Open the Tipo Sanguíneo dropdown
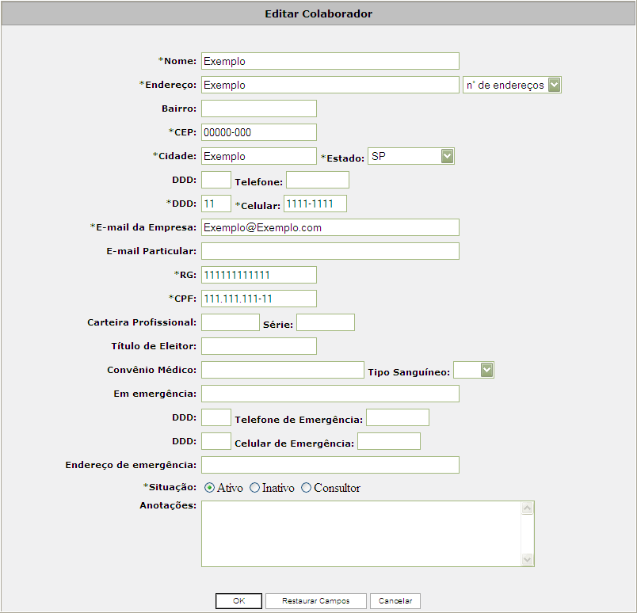 (474, 370)
